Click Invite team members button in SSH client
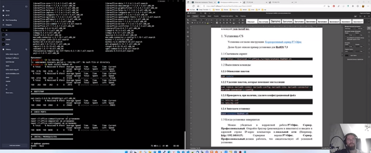Viewport: 371px width, 153px height. point(14,145)
